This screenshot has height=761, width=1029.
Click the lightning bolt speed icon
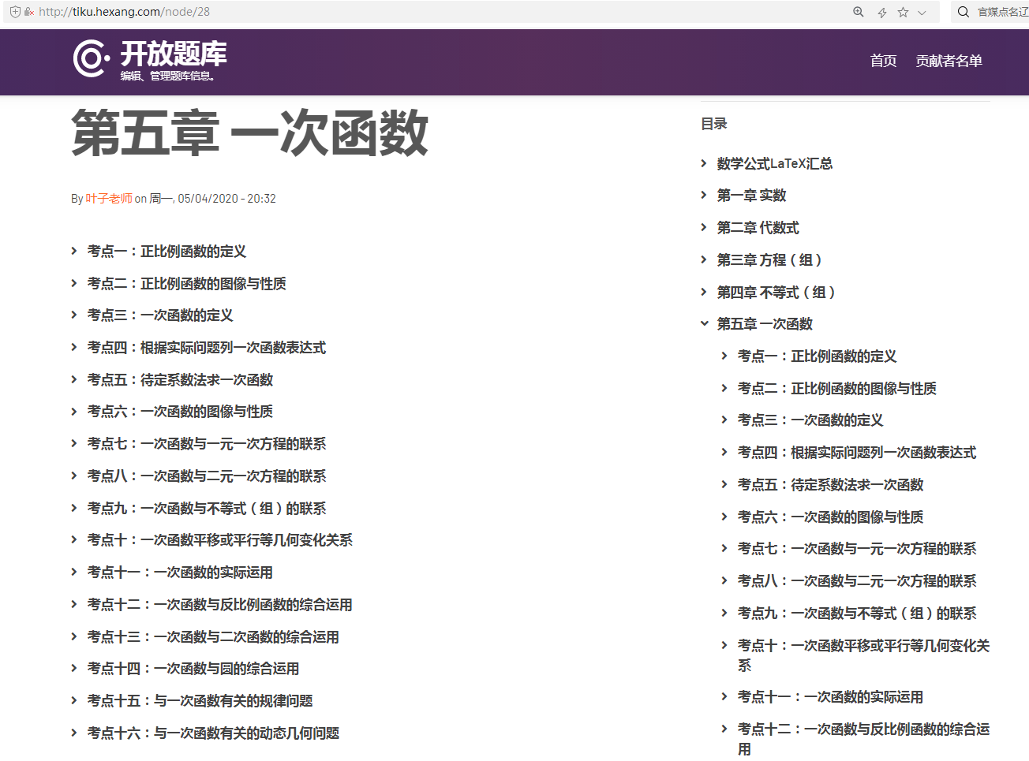click(881, 12)
